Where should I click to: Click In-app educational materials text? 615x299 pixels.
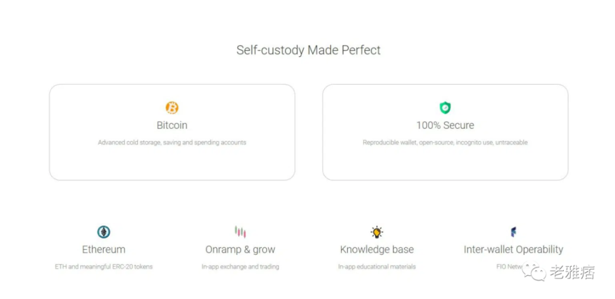point(377,267)
